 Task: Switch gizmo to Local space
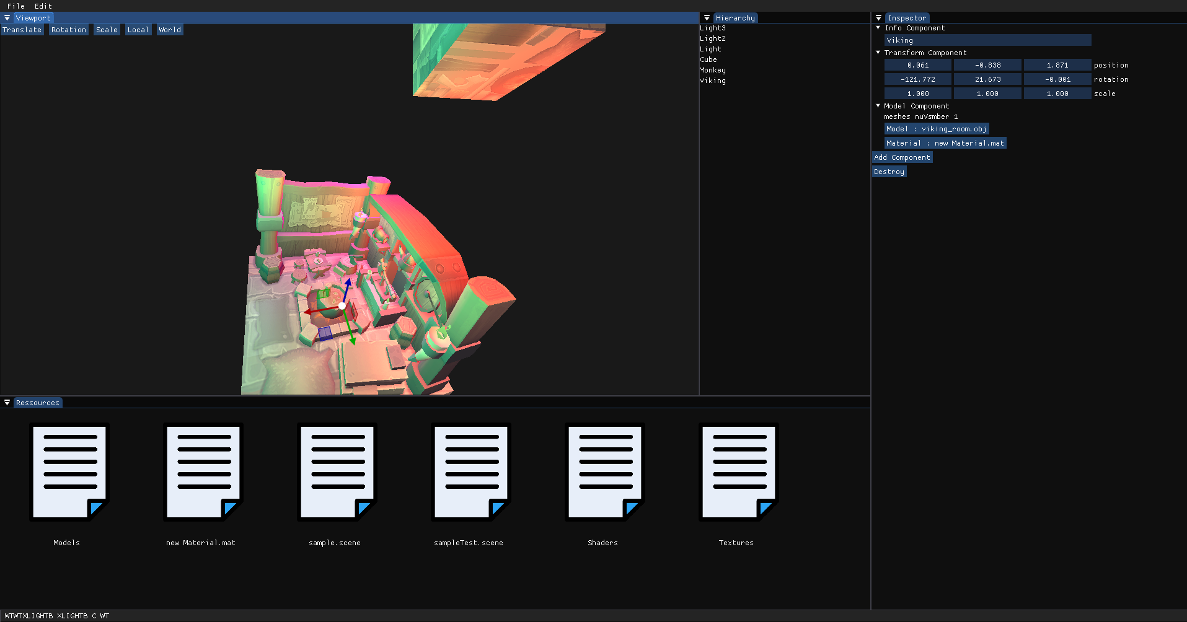coord(138,30)
